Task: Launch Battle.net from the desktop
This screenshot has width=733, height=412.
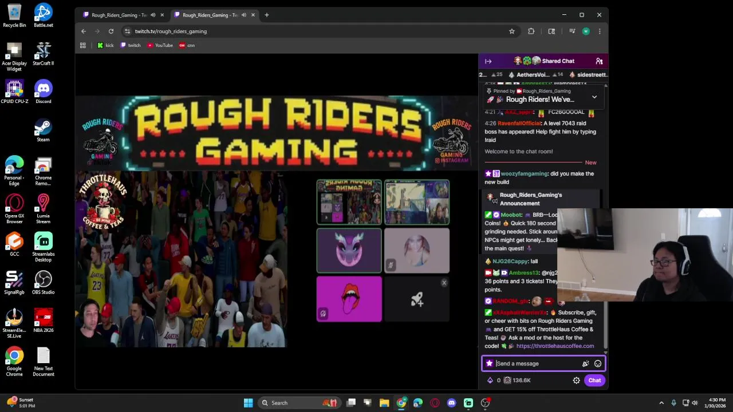Action: (43, 15)
